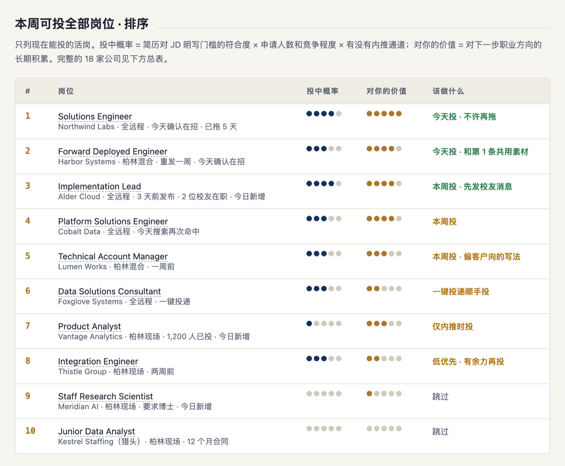The height and width of the screenshot is (466, 565).
Task: Click the "岗位" column header
Action: point(66,91)
